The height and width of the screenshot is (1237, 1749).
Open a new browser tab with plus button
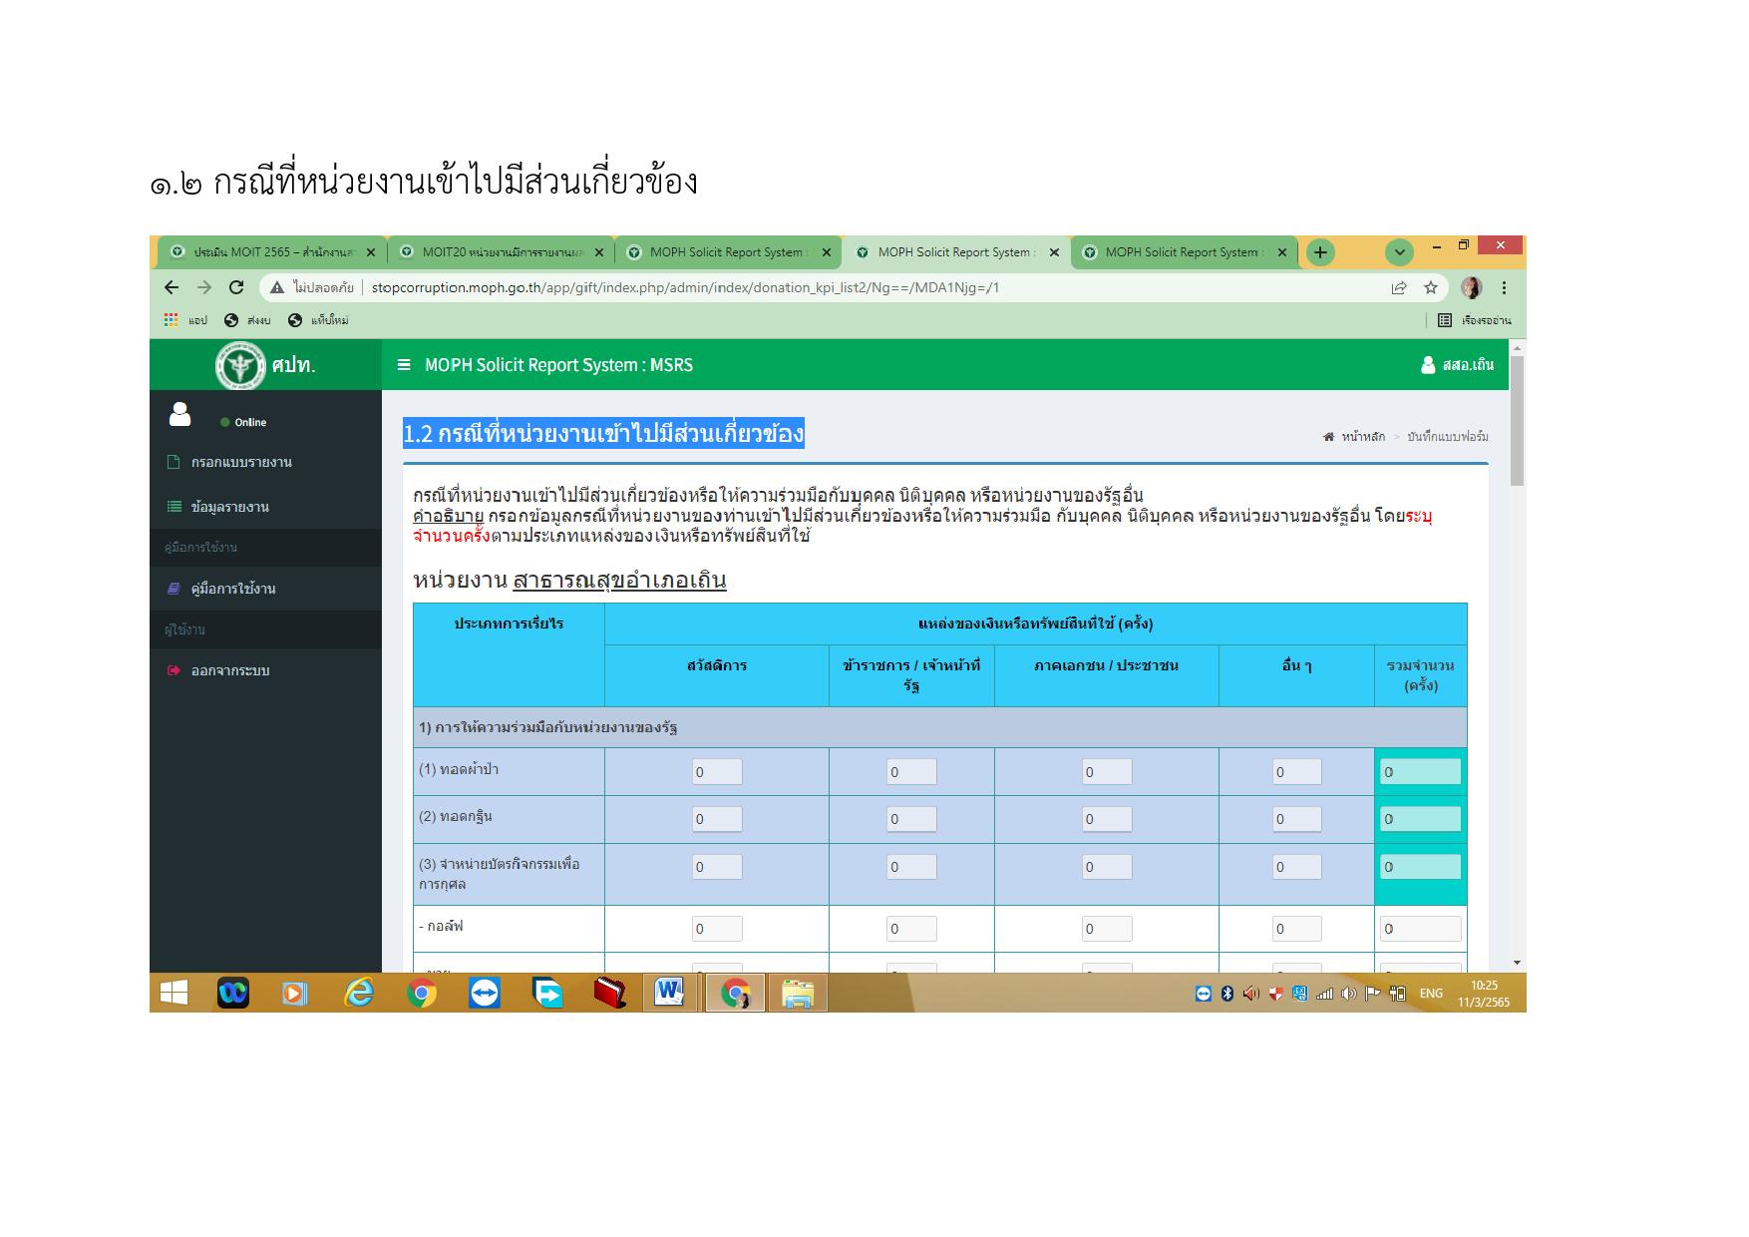point(1319,252)
